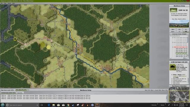Click the American Order of Battle header
The image size is (190, 107).
[x=179, y=34]
